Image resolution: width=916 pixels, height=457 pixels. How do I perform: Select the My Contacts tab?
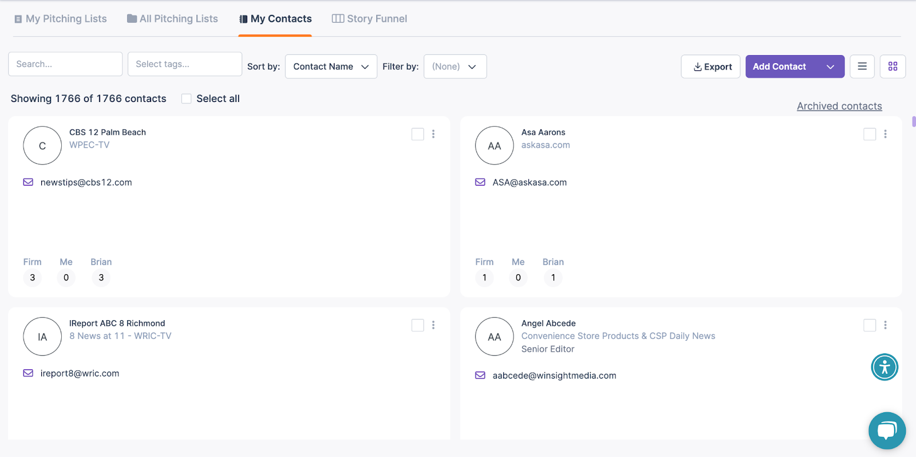click(x=275, y=19)
